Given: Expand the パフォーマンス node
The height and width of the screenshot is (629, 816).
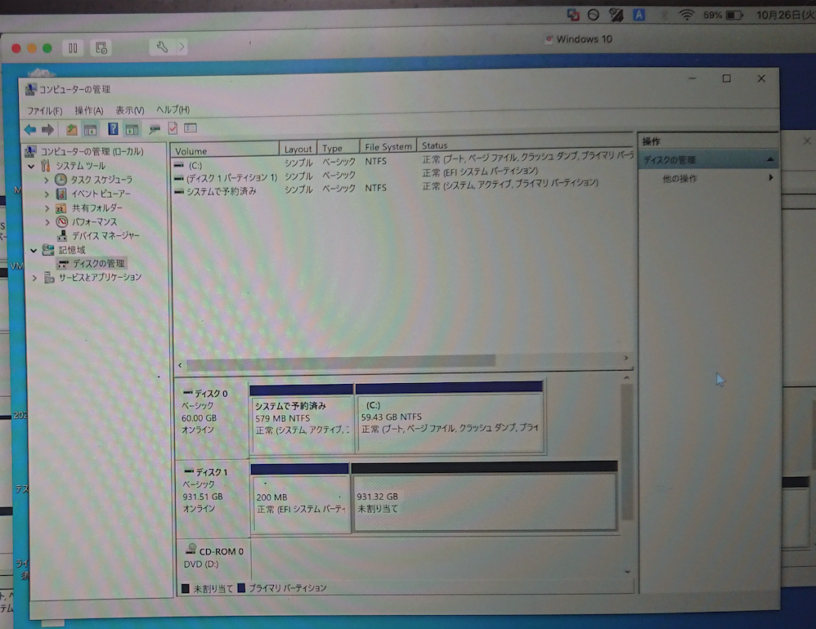Looking at the screenshot, I should (47, 222).
